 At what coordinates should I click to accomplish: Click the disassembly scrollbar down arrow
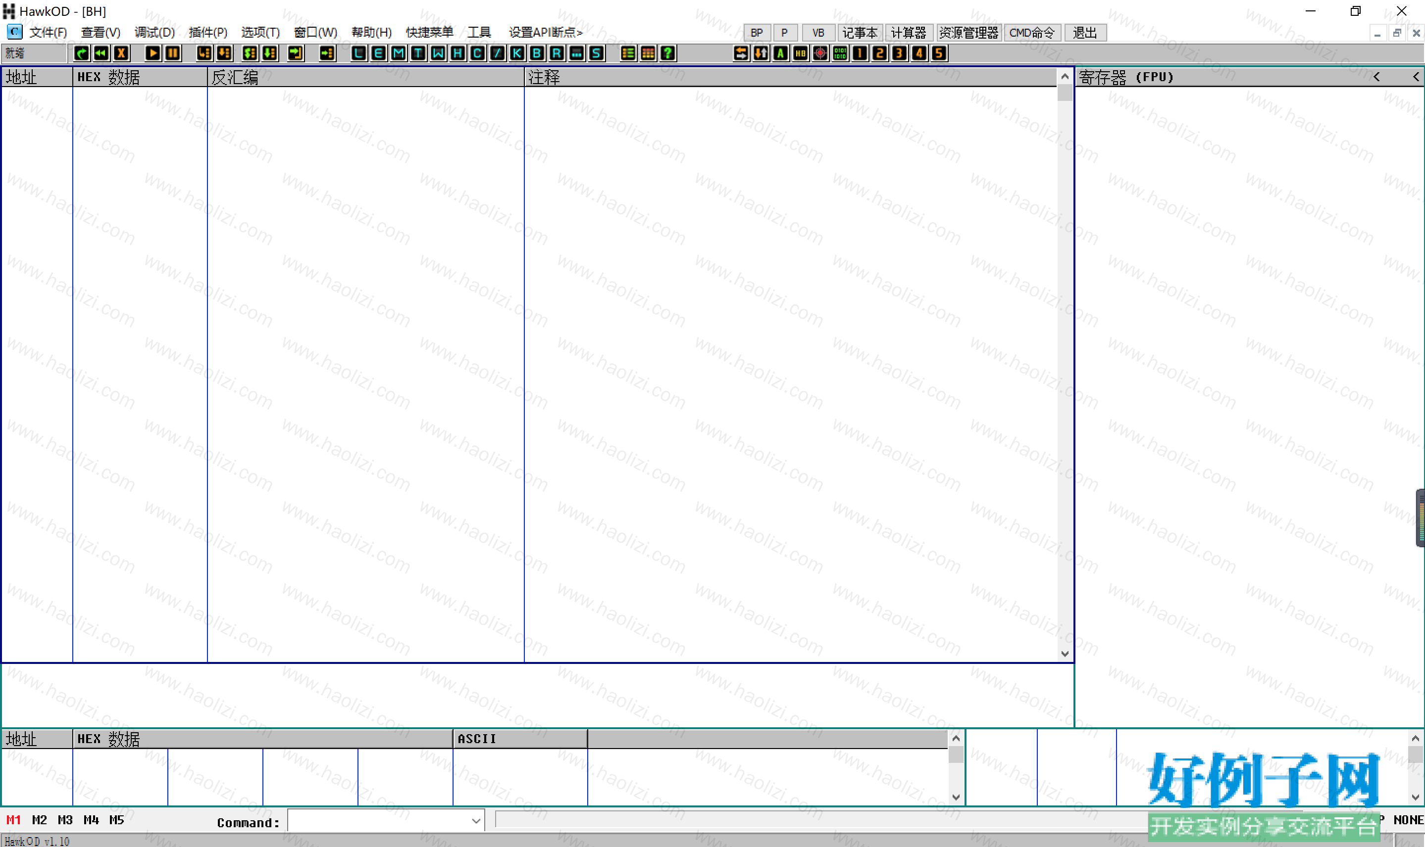click(1065, 654)
